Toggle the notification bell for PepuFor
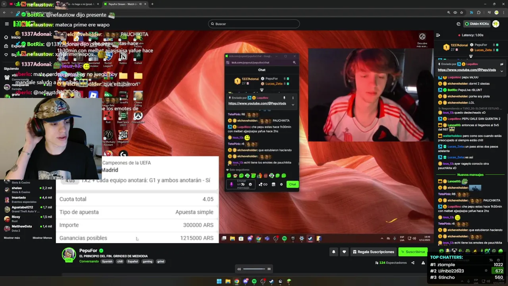 coord(333,252)
